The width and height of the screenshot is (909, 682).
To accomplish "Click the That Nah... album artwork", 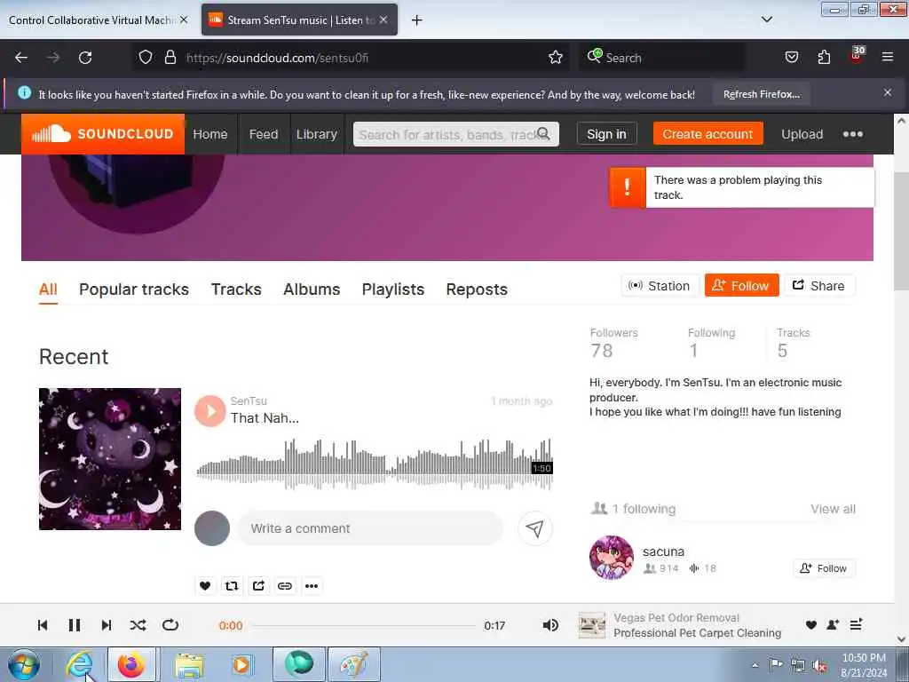I will (x=109, y=459).
